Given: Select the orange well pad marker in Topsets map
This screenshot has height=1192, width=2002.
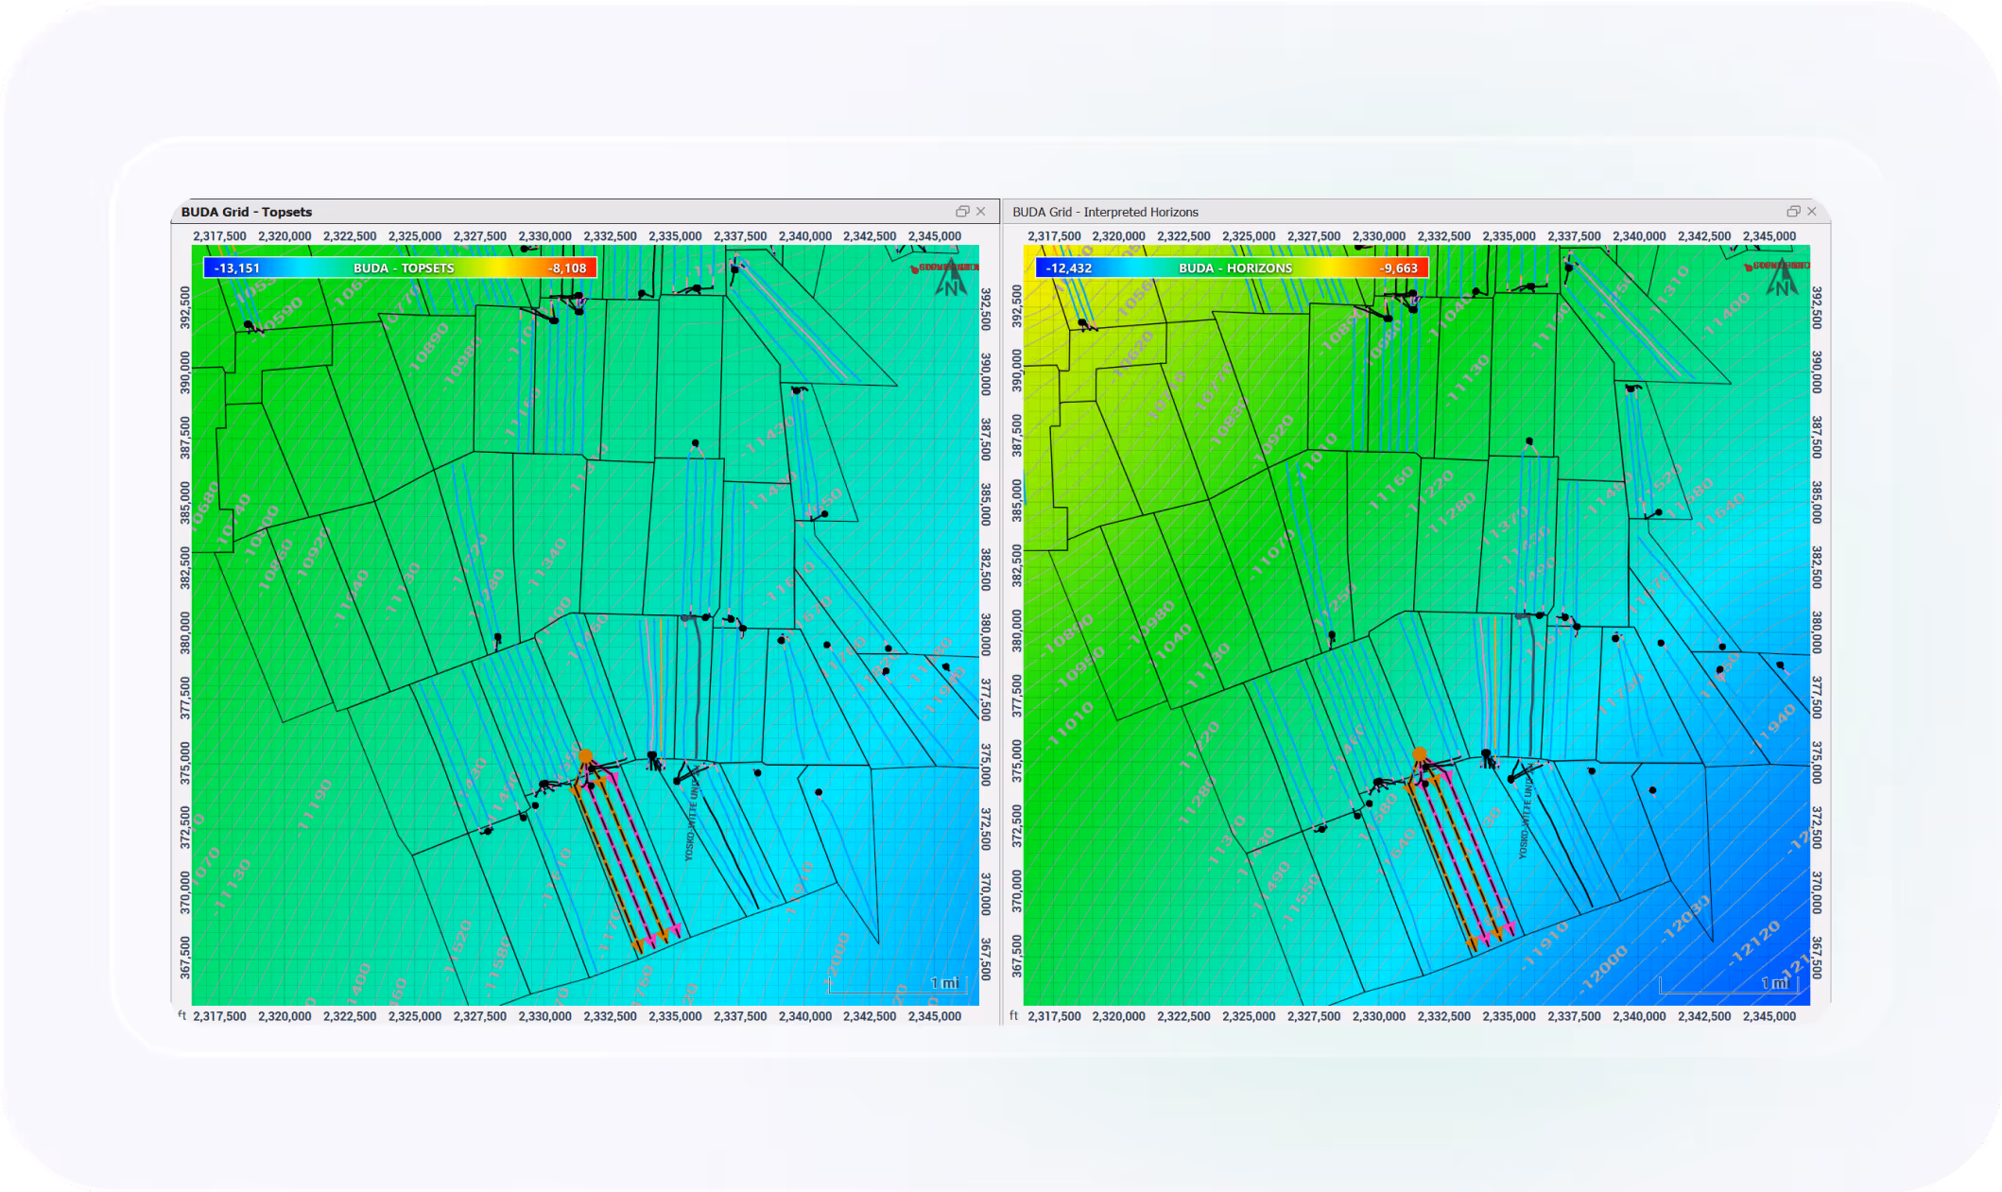Looking at the screenshot, I should pos(585,756).
